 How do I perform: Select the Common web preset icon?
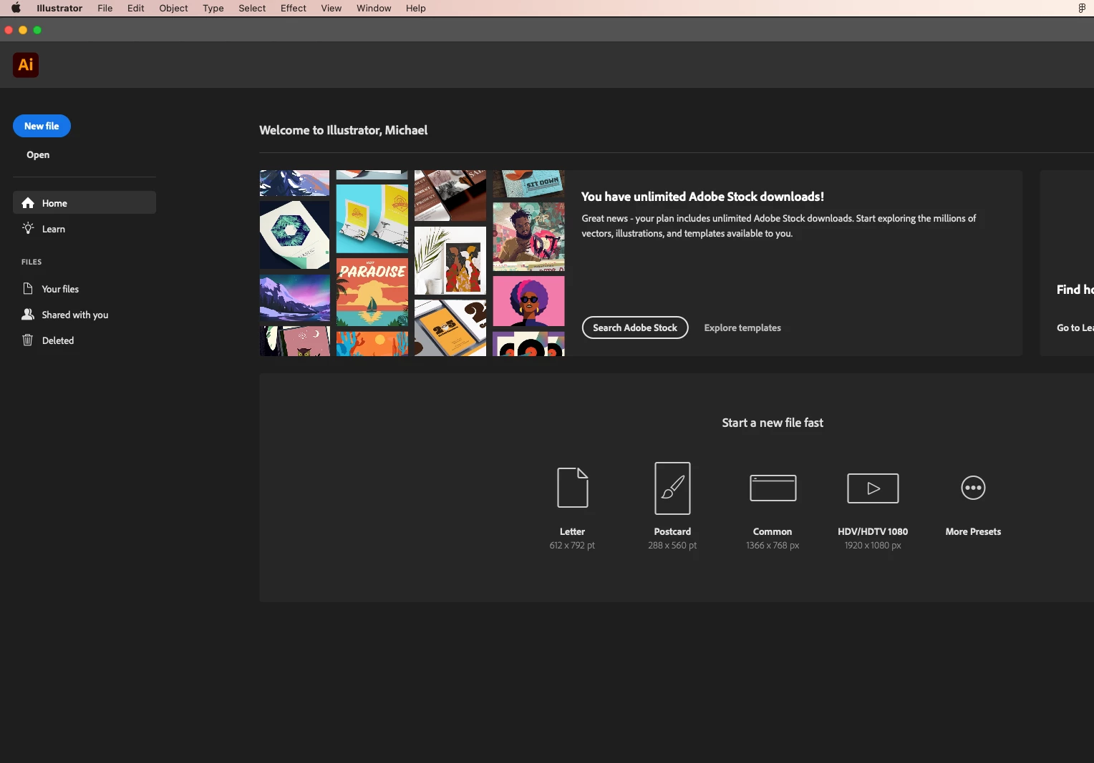[773, 488]
